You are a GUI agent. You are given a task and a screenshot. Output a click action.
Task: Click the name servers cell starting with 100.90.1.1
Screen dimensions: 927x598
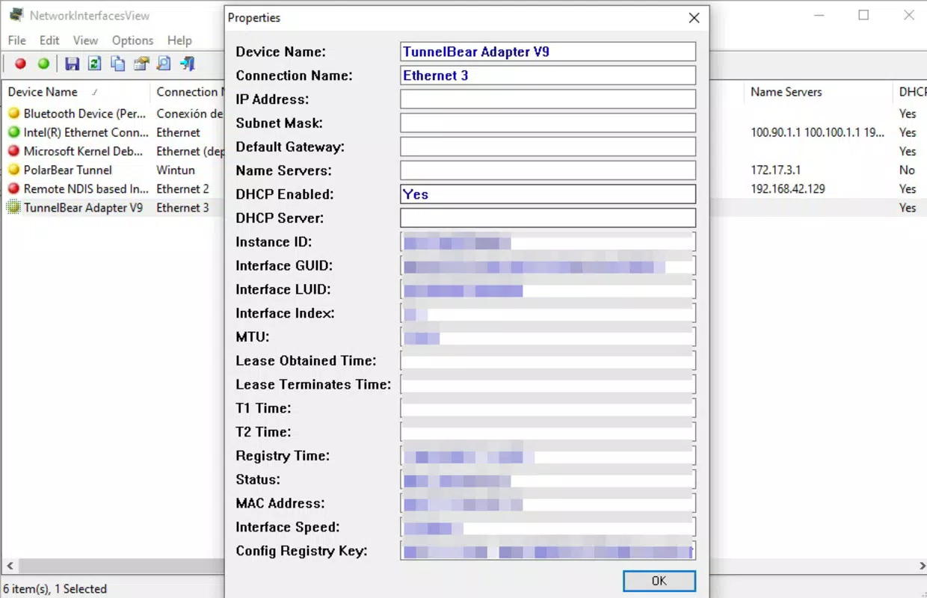click(x=817, y=132)
